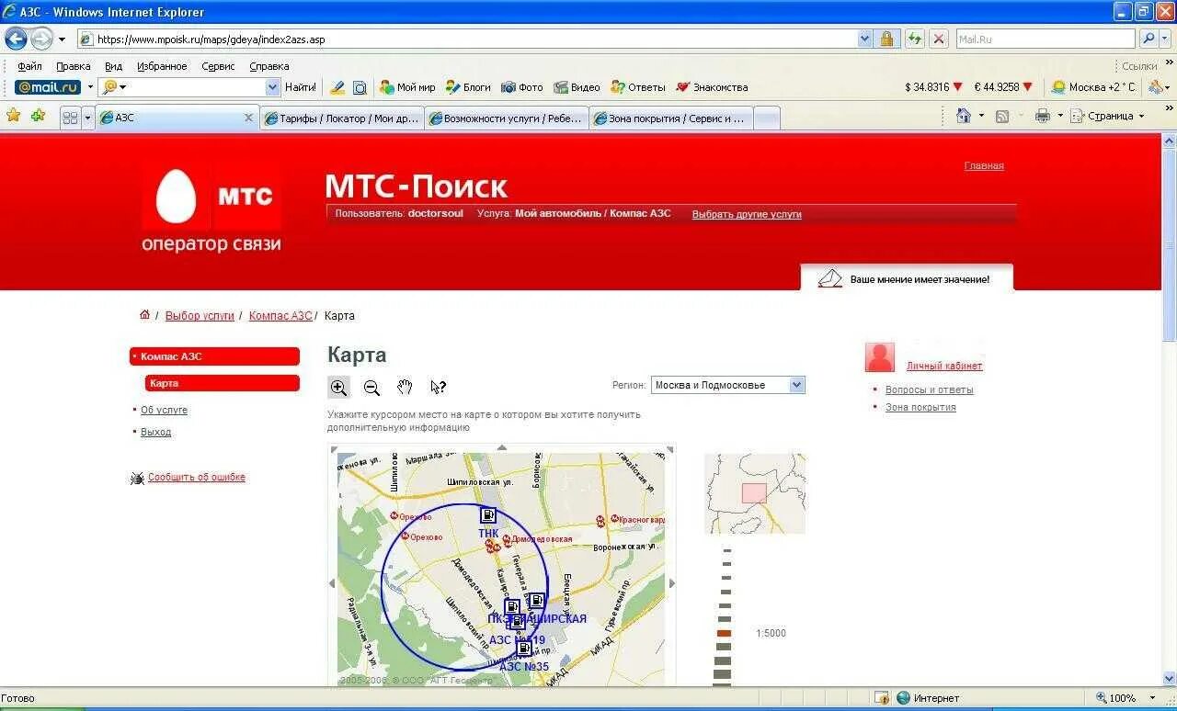Viewport: 1177px width, 711px height.
Task: Open the Сервис menu
Action: (218, 66)
